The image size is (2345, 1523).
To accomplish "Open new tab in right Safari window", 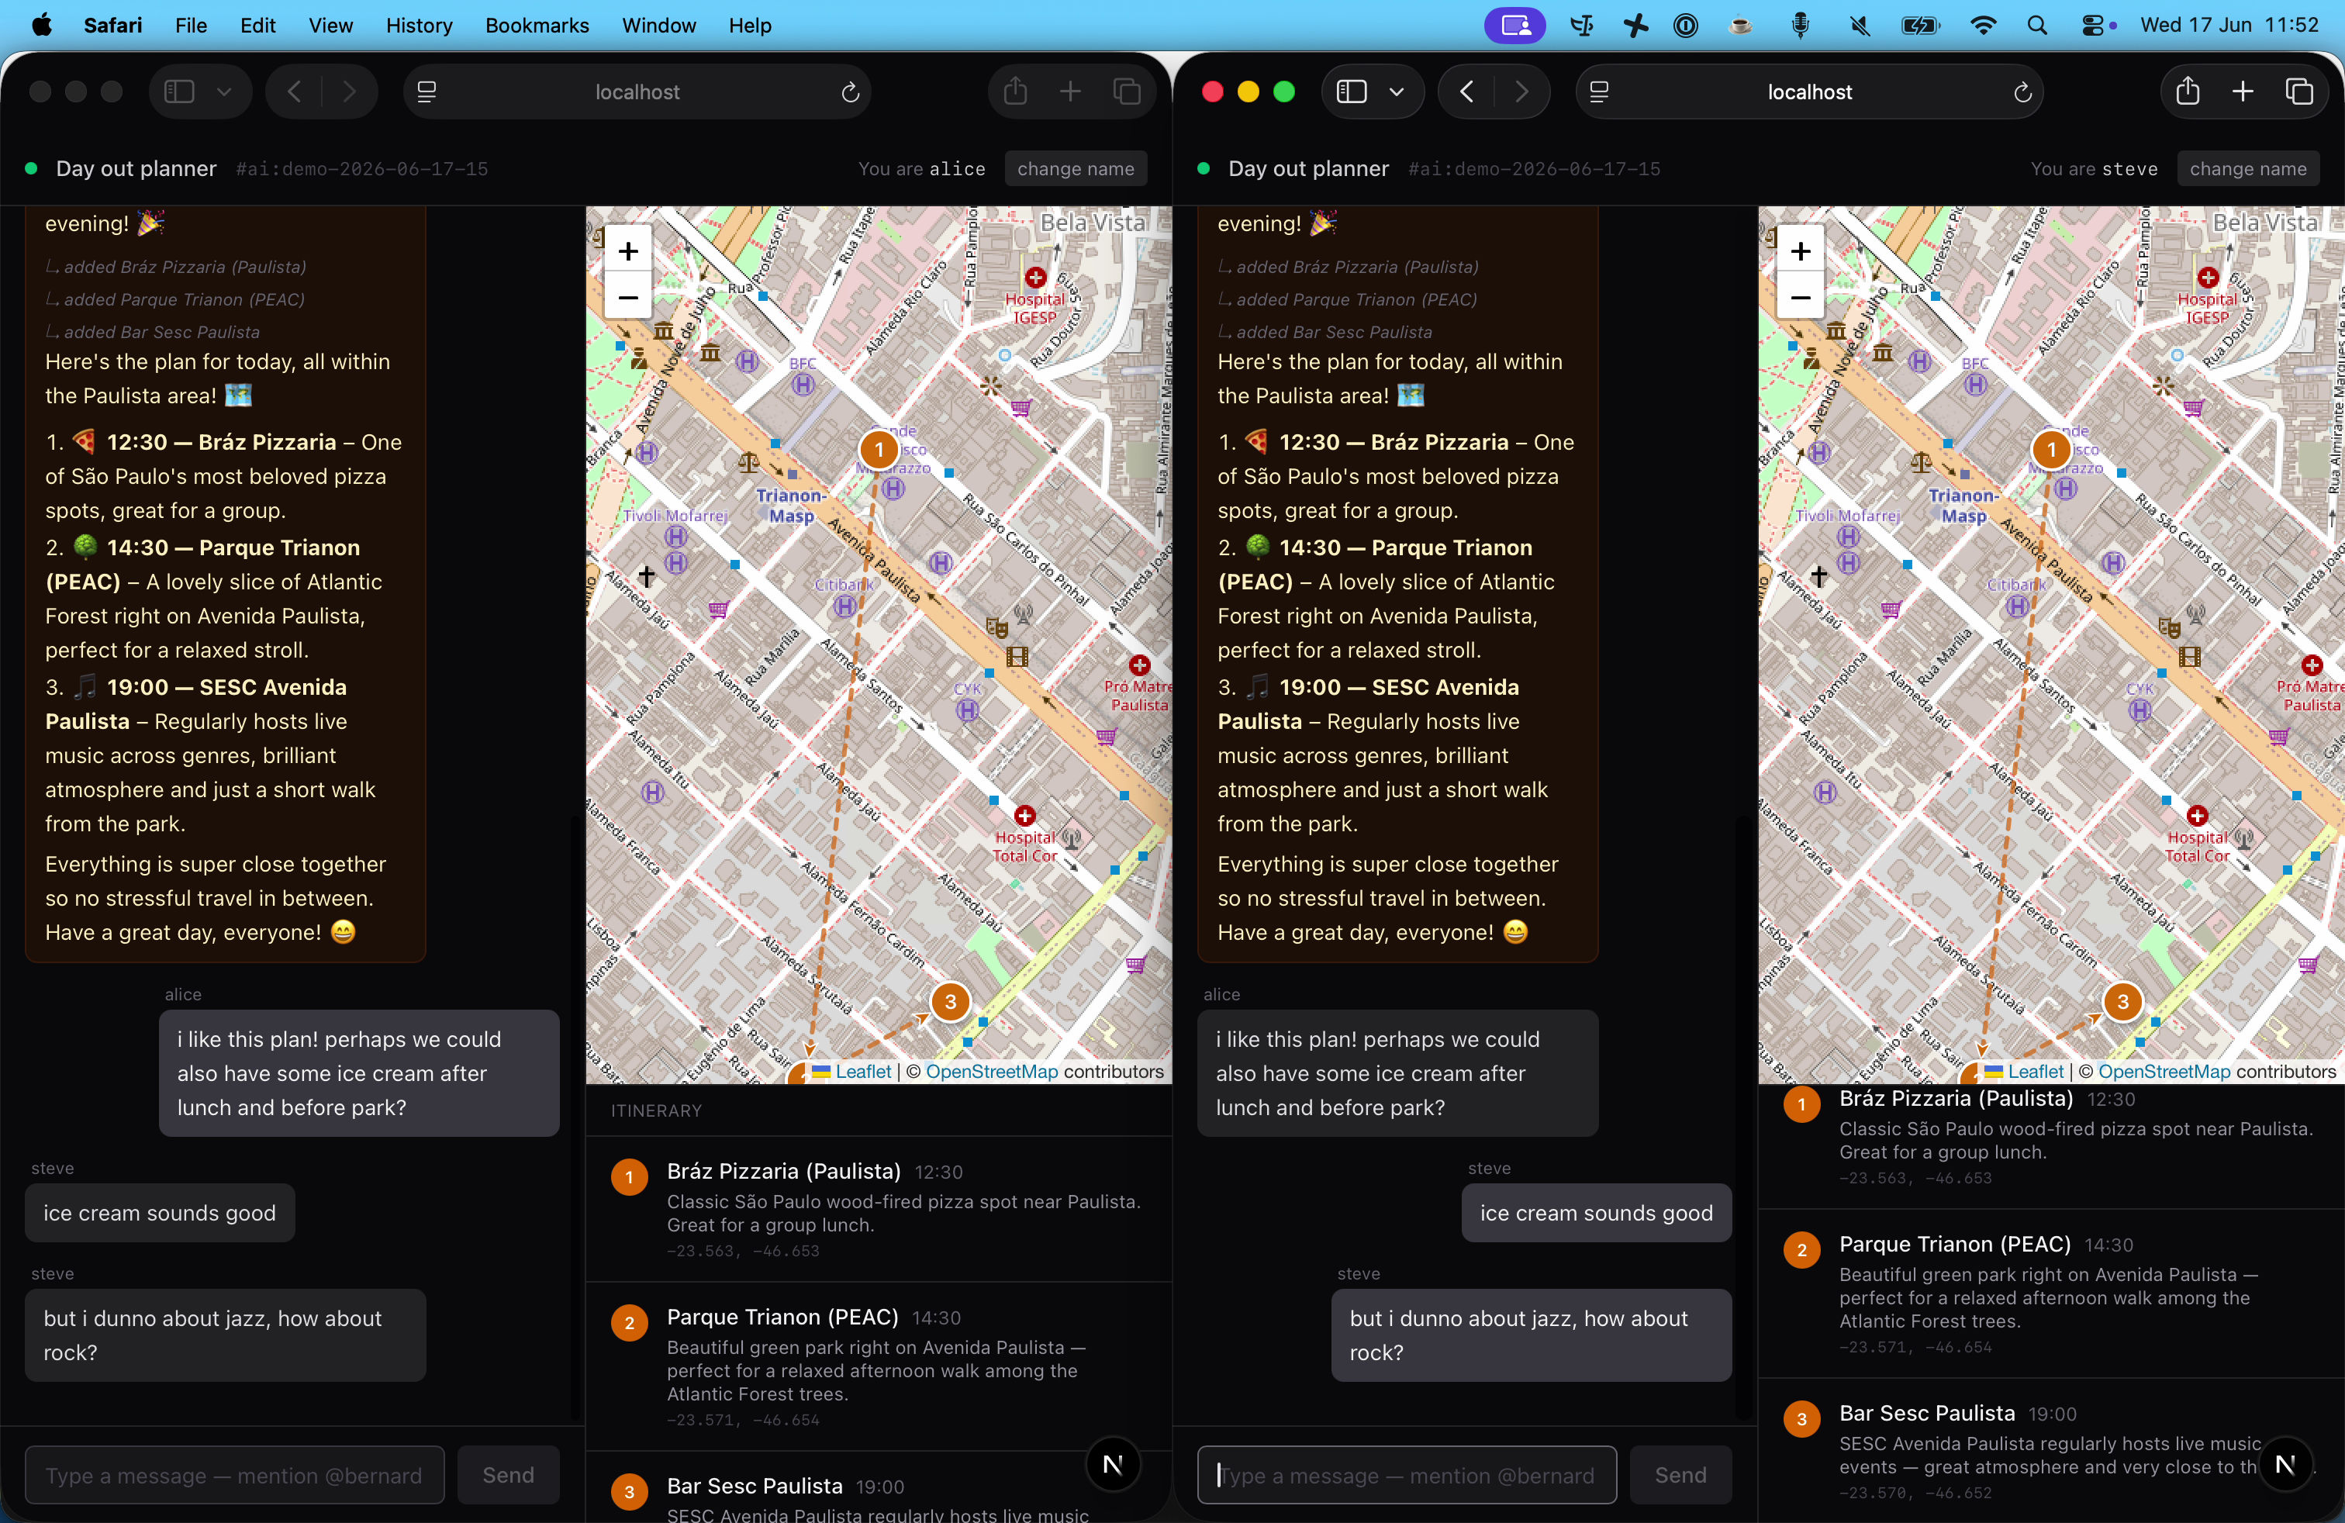I will coord(2243,92).
